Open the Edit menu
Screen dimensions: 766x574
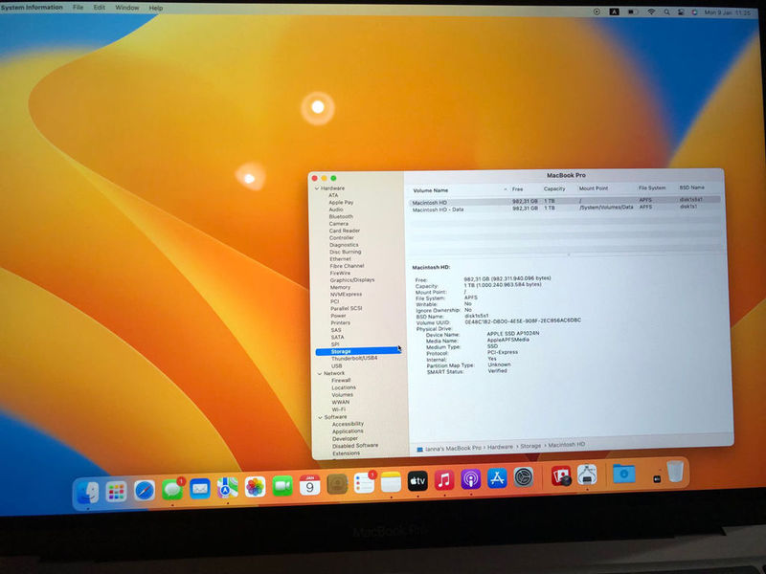coord(100,8)
